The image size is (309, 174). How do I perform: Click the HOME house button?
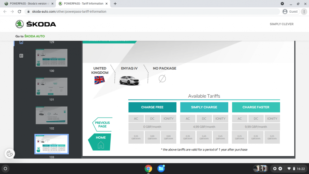coord(100,142)
